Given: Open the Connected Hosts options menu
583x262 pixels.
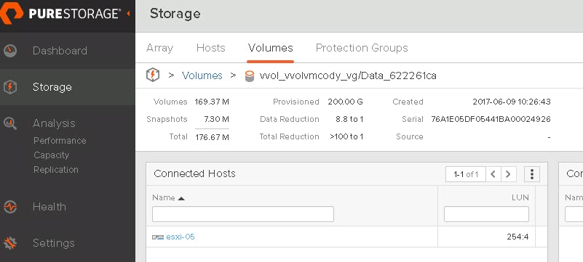Looking at the screenshot, I should click(532, 173).
